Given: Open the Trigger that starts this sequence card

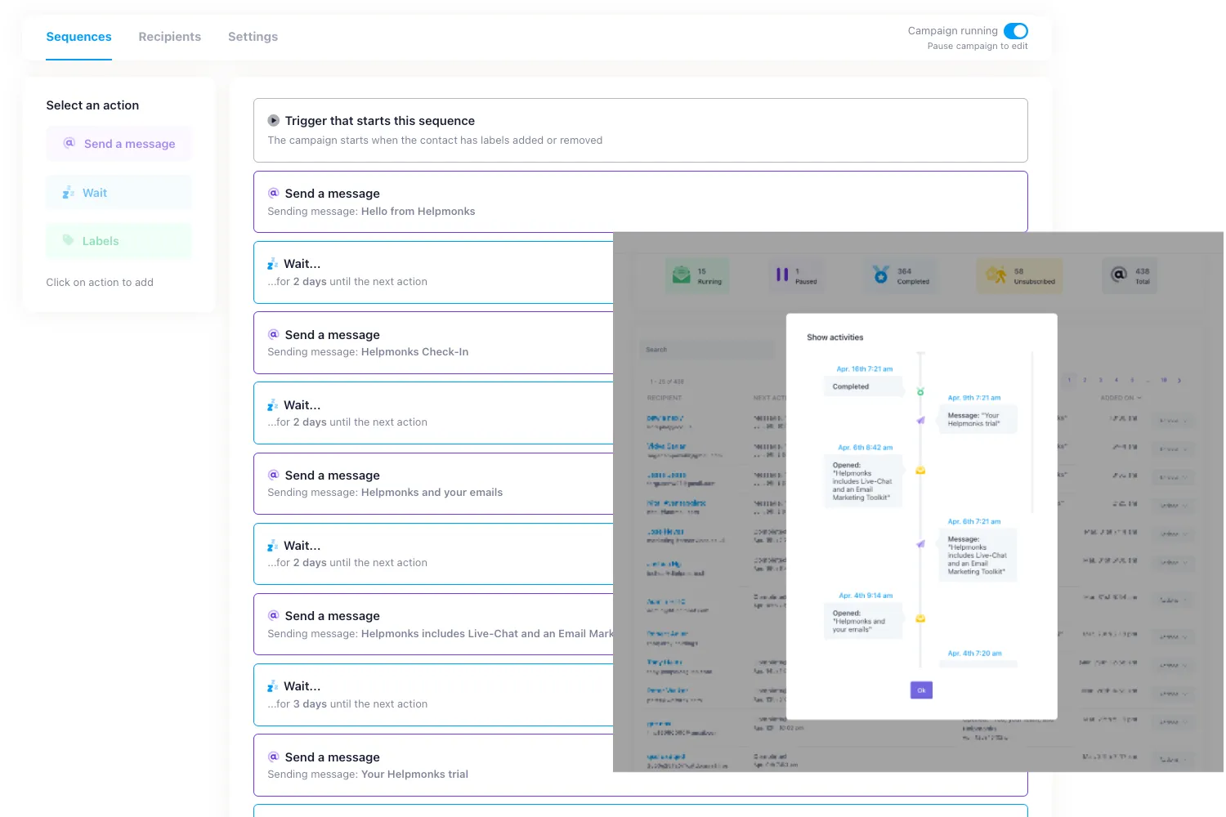Looking at the screenshot, I should pyautogui.click(x=640, y=131).
